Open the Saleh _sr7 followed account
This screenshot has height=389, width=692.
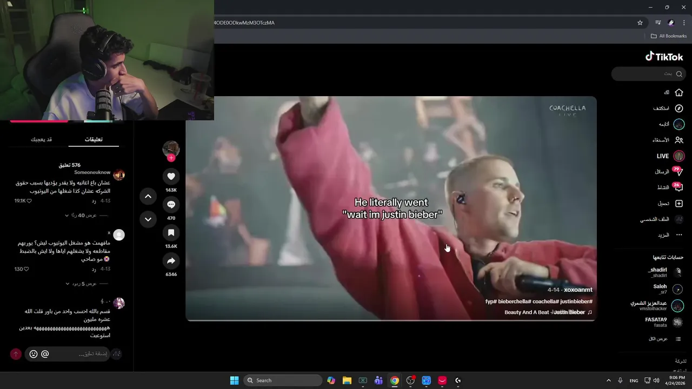pyautogui.click(x=668, y=289)
